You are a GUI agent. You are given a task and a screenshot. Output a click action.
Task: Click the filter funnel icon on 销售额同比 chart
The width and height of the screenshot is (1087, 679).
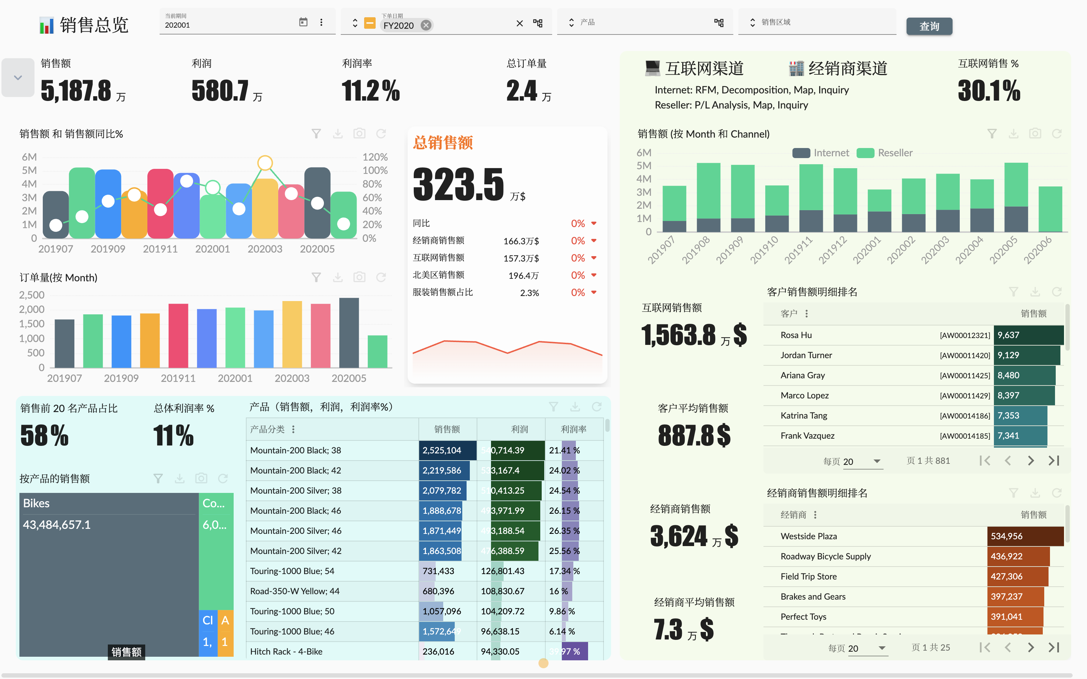coord(317,133)
